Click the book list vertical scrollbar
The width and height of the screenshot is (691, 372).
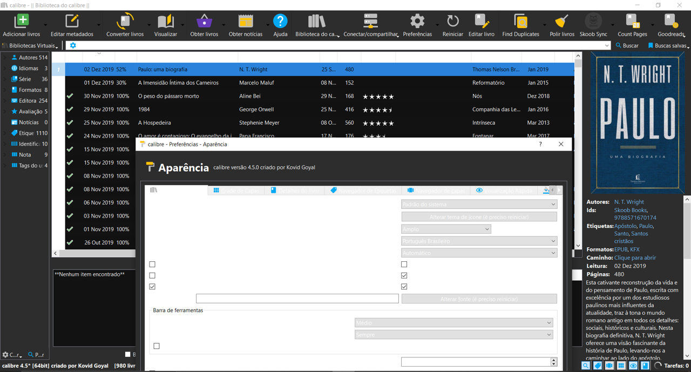click(x=578, y=151)
